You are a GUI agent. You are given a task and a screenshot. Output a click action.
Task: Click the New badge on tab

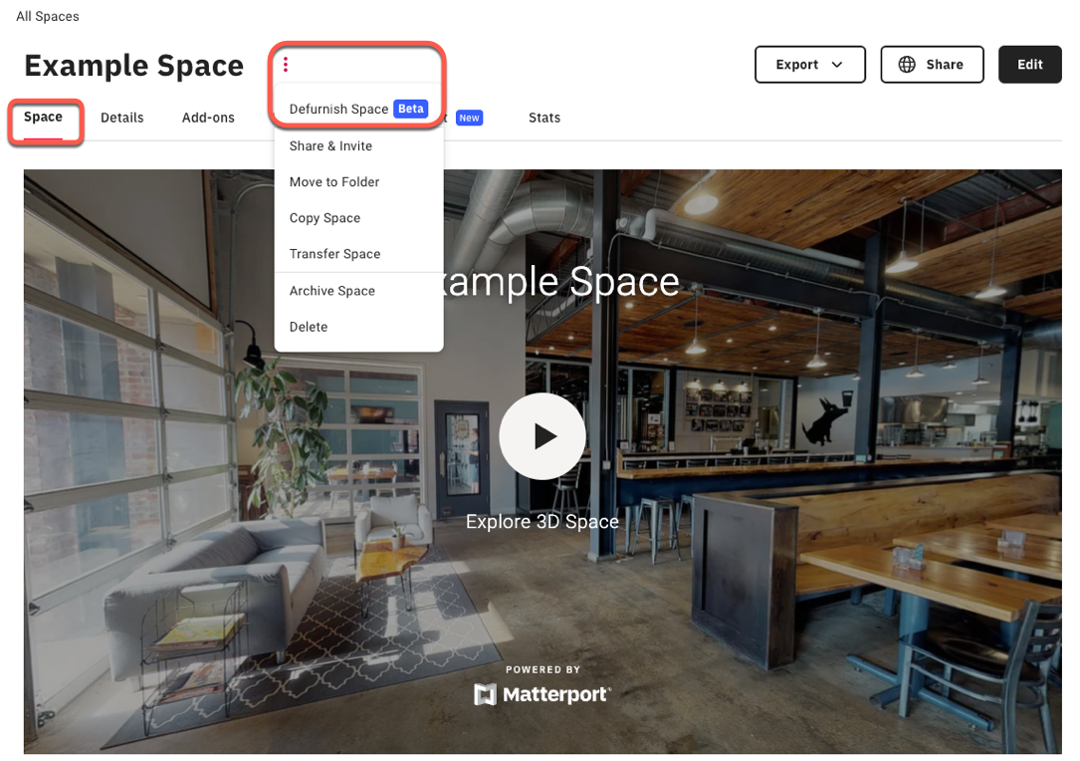(x=469, y=118)
